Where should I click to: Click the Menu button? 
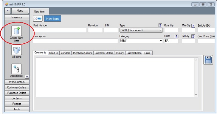click(x=20, y=11)
